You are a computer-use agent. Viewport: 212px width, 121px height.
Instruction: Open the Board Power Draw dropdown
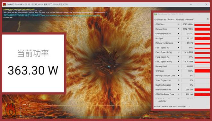(x=178, y=90)
